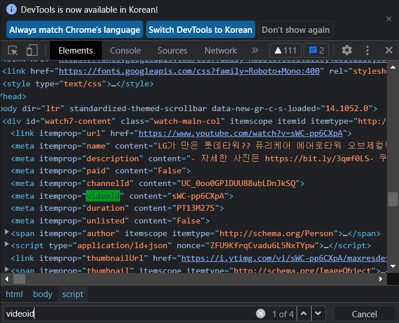Viewport: 399px width, 323px height.
Task: Open the Roboto Mono fonts stylesheet link
Action: [x=189, y=71]
